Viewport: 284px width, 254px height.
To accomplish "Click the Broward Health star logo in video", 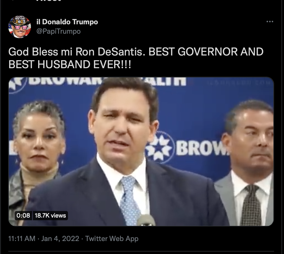I will coord(160,147).
